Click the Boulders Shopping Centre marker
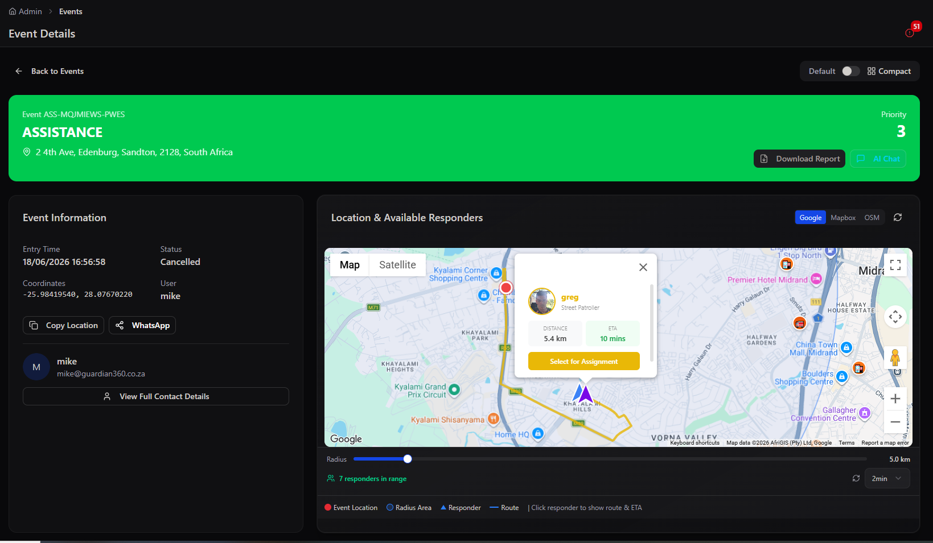This screenshot has height=543, width=933. click(842, 376)
